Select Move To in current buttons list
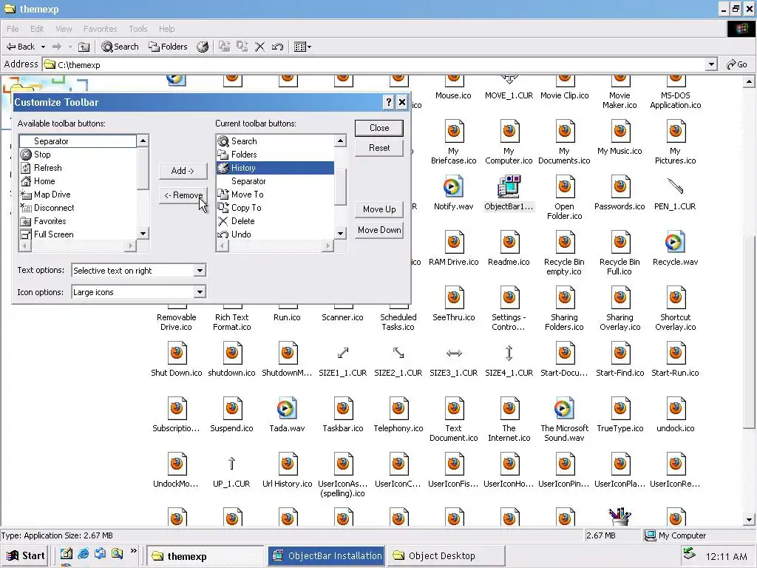 pyautogui.click(x=275, y=195)
